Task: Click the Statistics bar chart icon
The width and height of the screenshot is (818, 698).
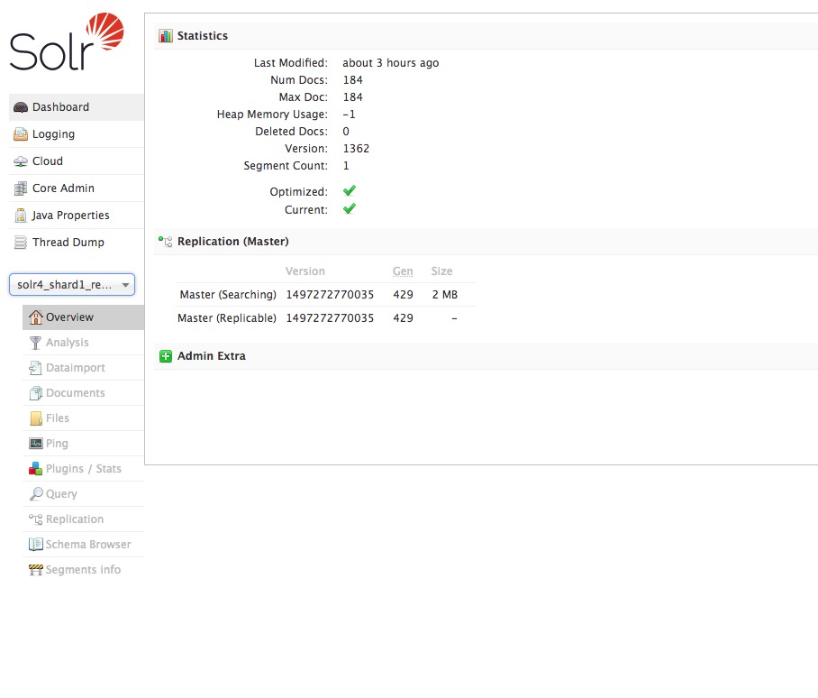Action: (166, 35)
